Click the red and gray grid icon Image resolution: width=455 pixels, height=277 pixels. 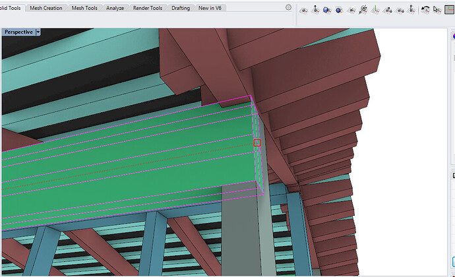click(450, 10)
